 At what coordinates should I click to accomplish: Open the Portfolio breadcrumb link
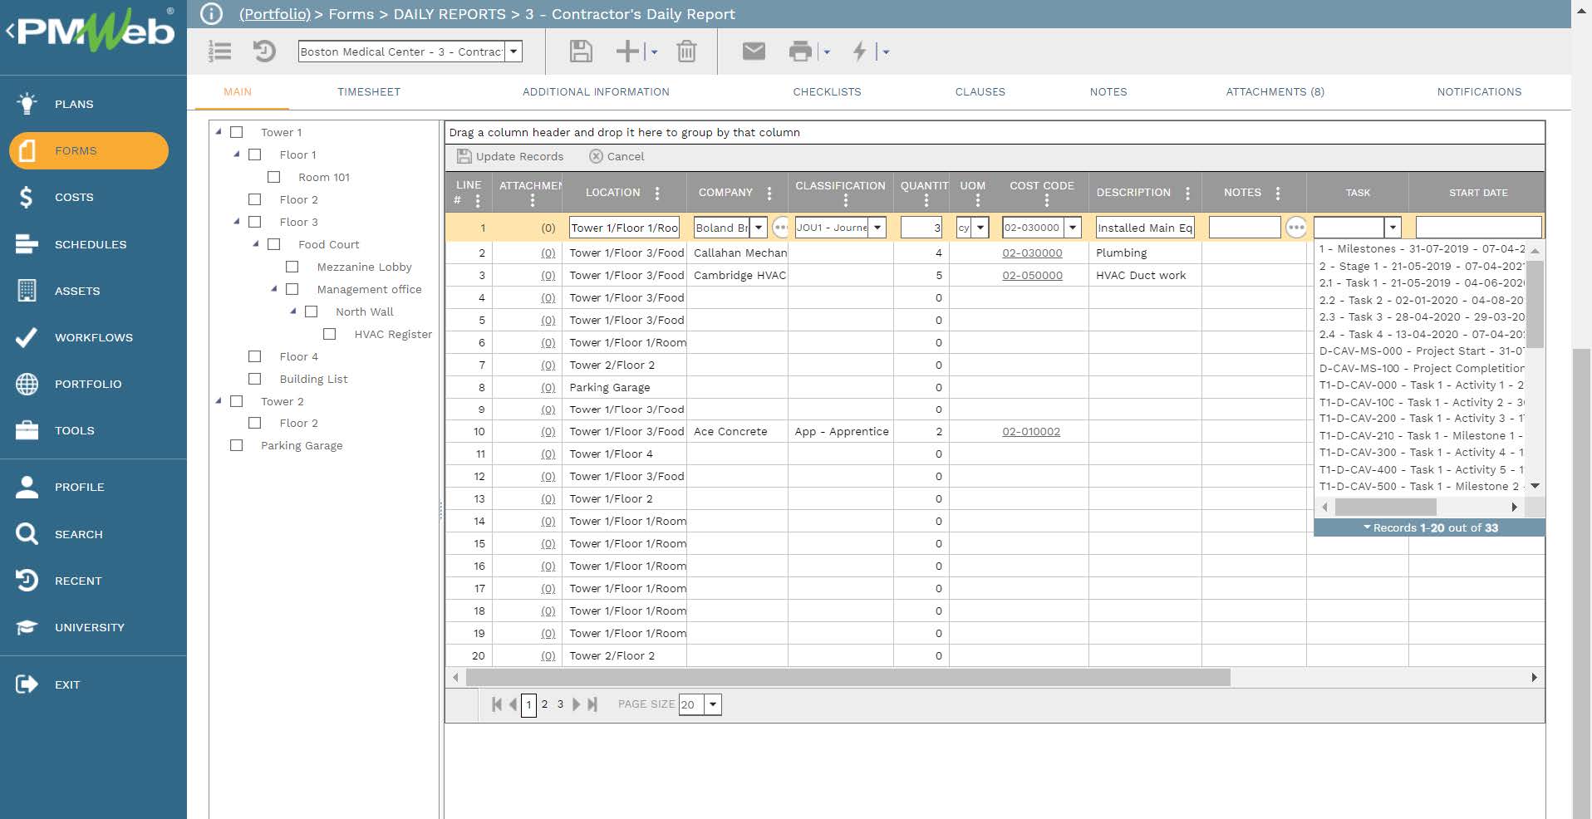pyautogui.click(x=274, y=14)
